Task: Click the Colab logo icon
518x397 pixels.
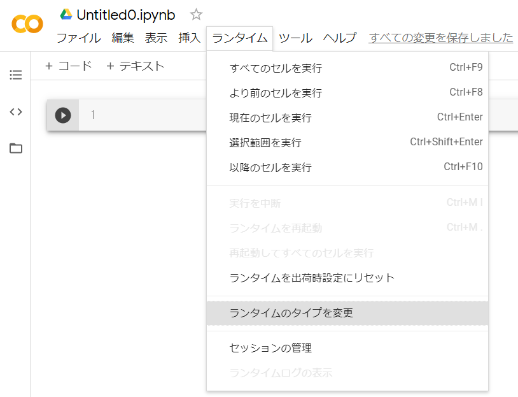Action: [25, 25]
